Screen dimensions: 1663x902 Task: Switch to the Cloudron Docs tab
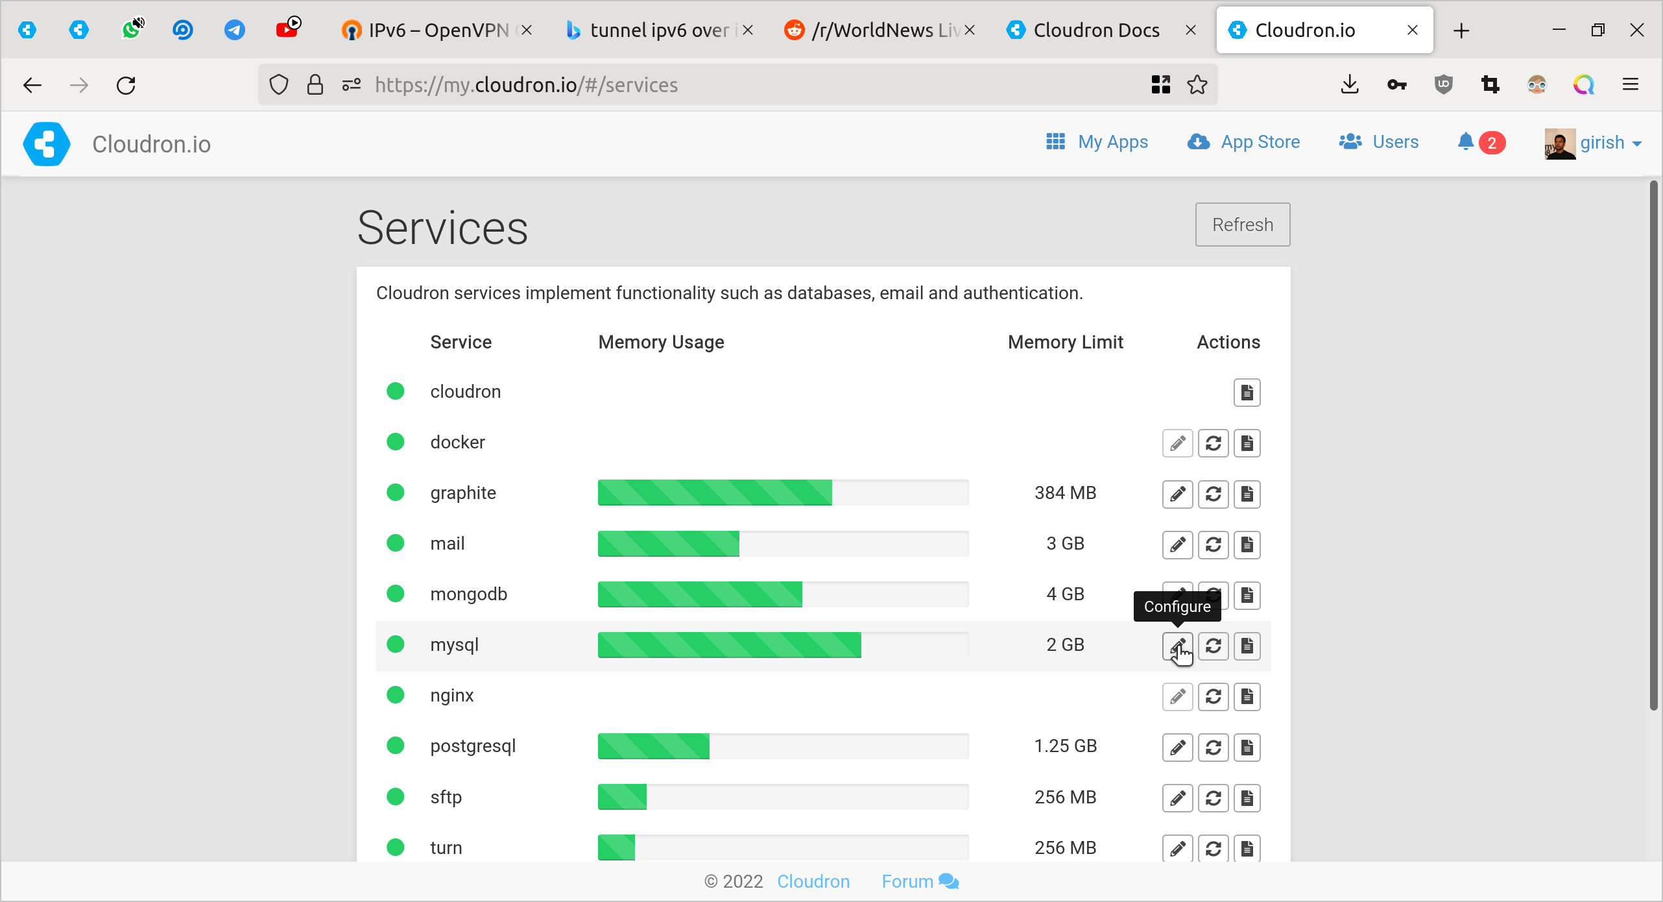coord(1095,30)
